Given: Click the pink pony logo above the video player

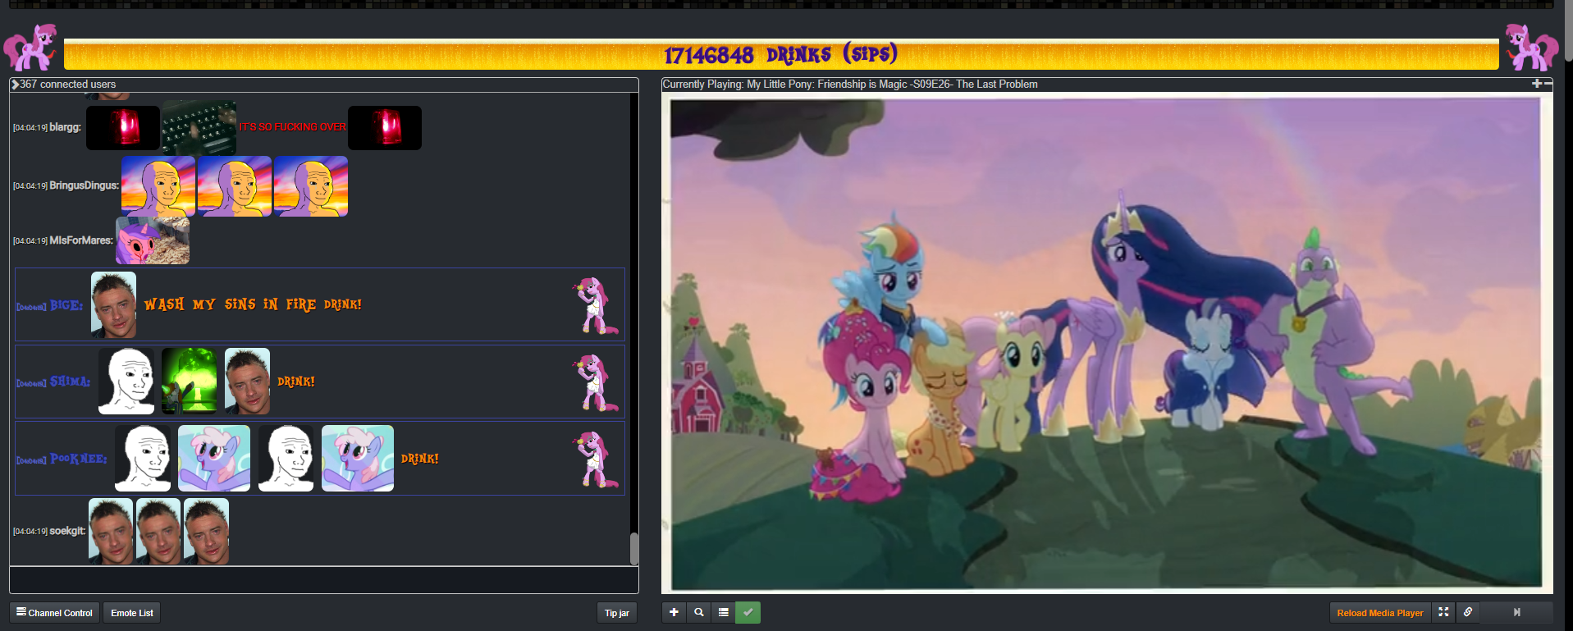Looking at the screenshot, I should click(1531, 48).
